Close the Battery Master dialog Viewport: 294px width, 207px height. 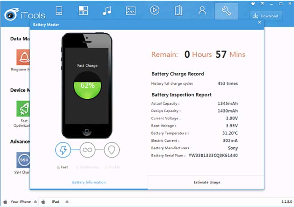pyautogui.click(x=259, y=22)
